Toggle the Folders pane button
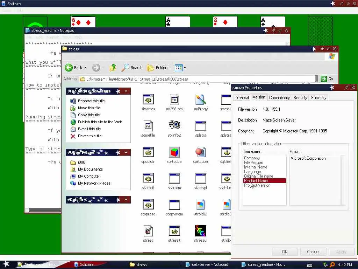This screenshot has height=269, width=358. (158, 68)
